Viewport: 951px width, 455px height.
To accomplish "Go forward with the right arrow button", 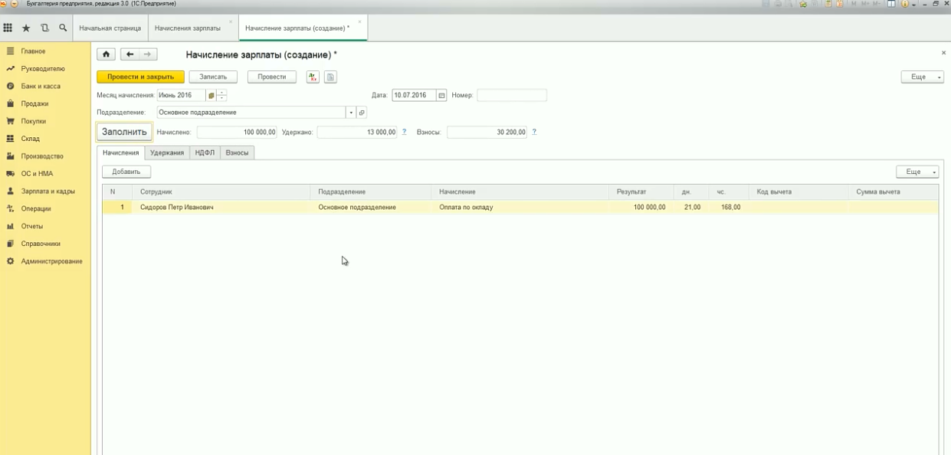I will click(x=148, y=54).
